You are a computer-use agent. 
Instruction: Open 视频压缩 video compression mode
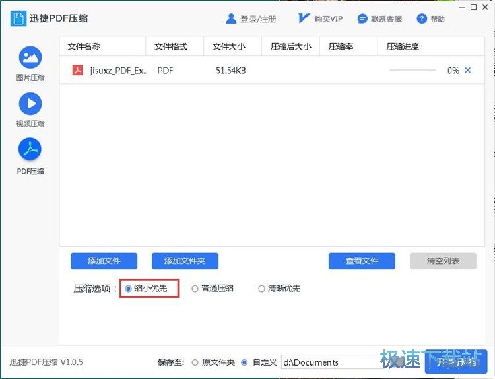(x=30, y=110)
